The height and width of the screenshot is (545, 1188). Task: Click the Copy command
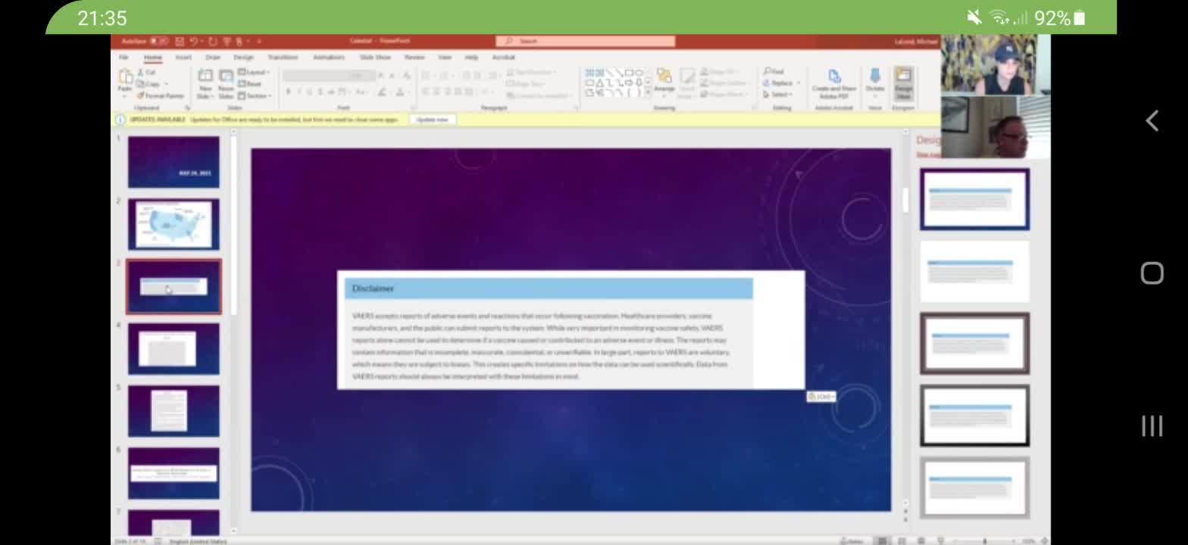(148, 84)
